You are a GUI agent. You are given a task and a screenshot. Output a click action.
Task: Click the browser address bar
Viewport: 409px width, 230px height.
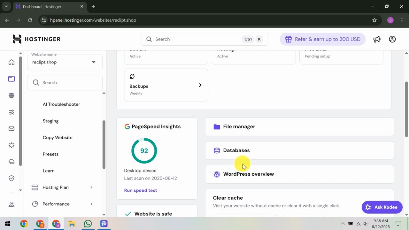pyautogui.click(x=209, y=20)
